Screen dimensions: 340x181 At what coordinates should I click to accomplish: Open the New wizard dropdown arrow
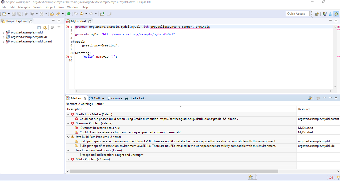click(x=9, y=14)
